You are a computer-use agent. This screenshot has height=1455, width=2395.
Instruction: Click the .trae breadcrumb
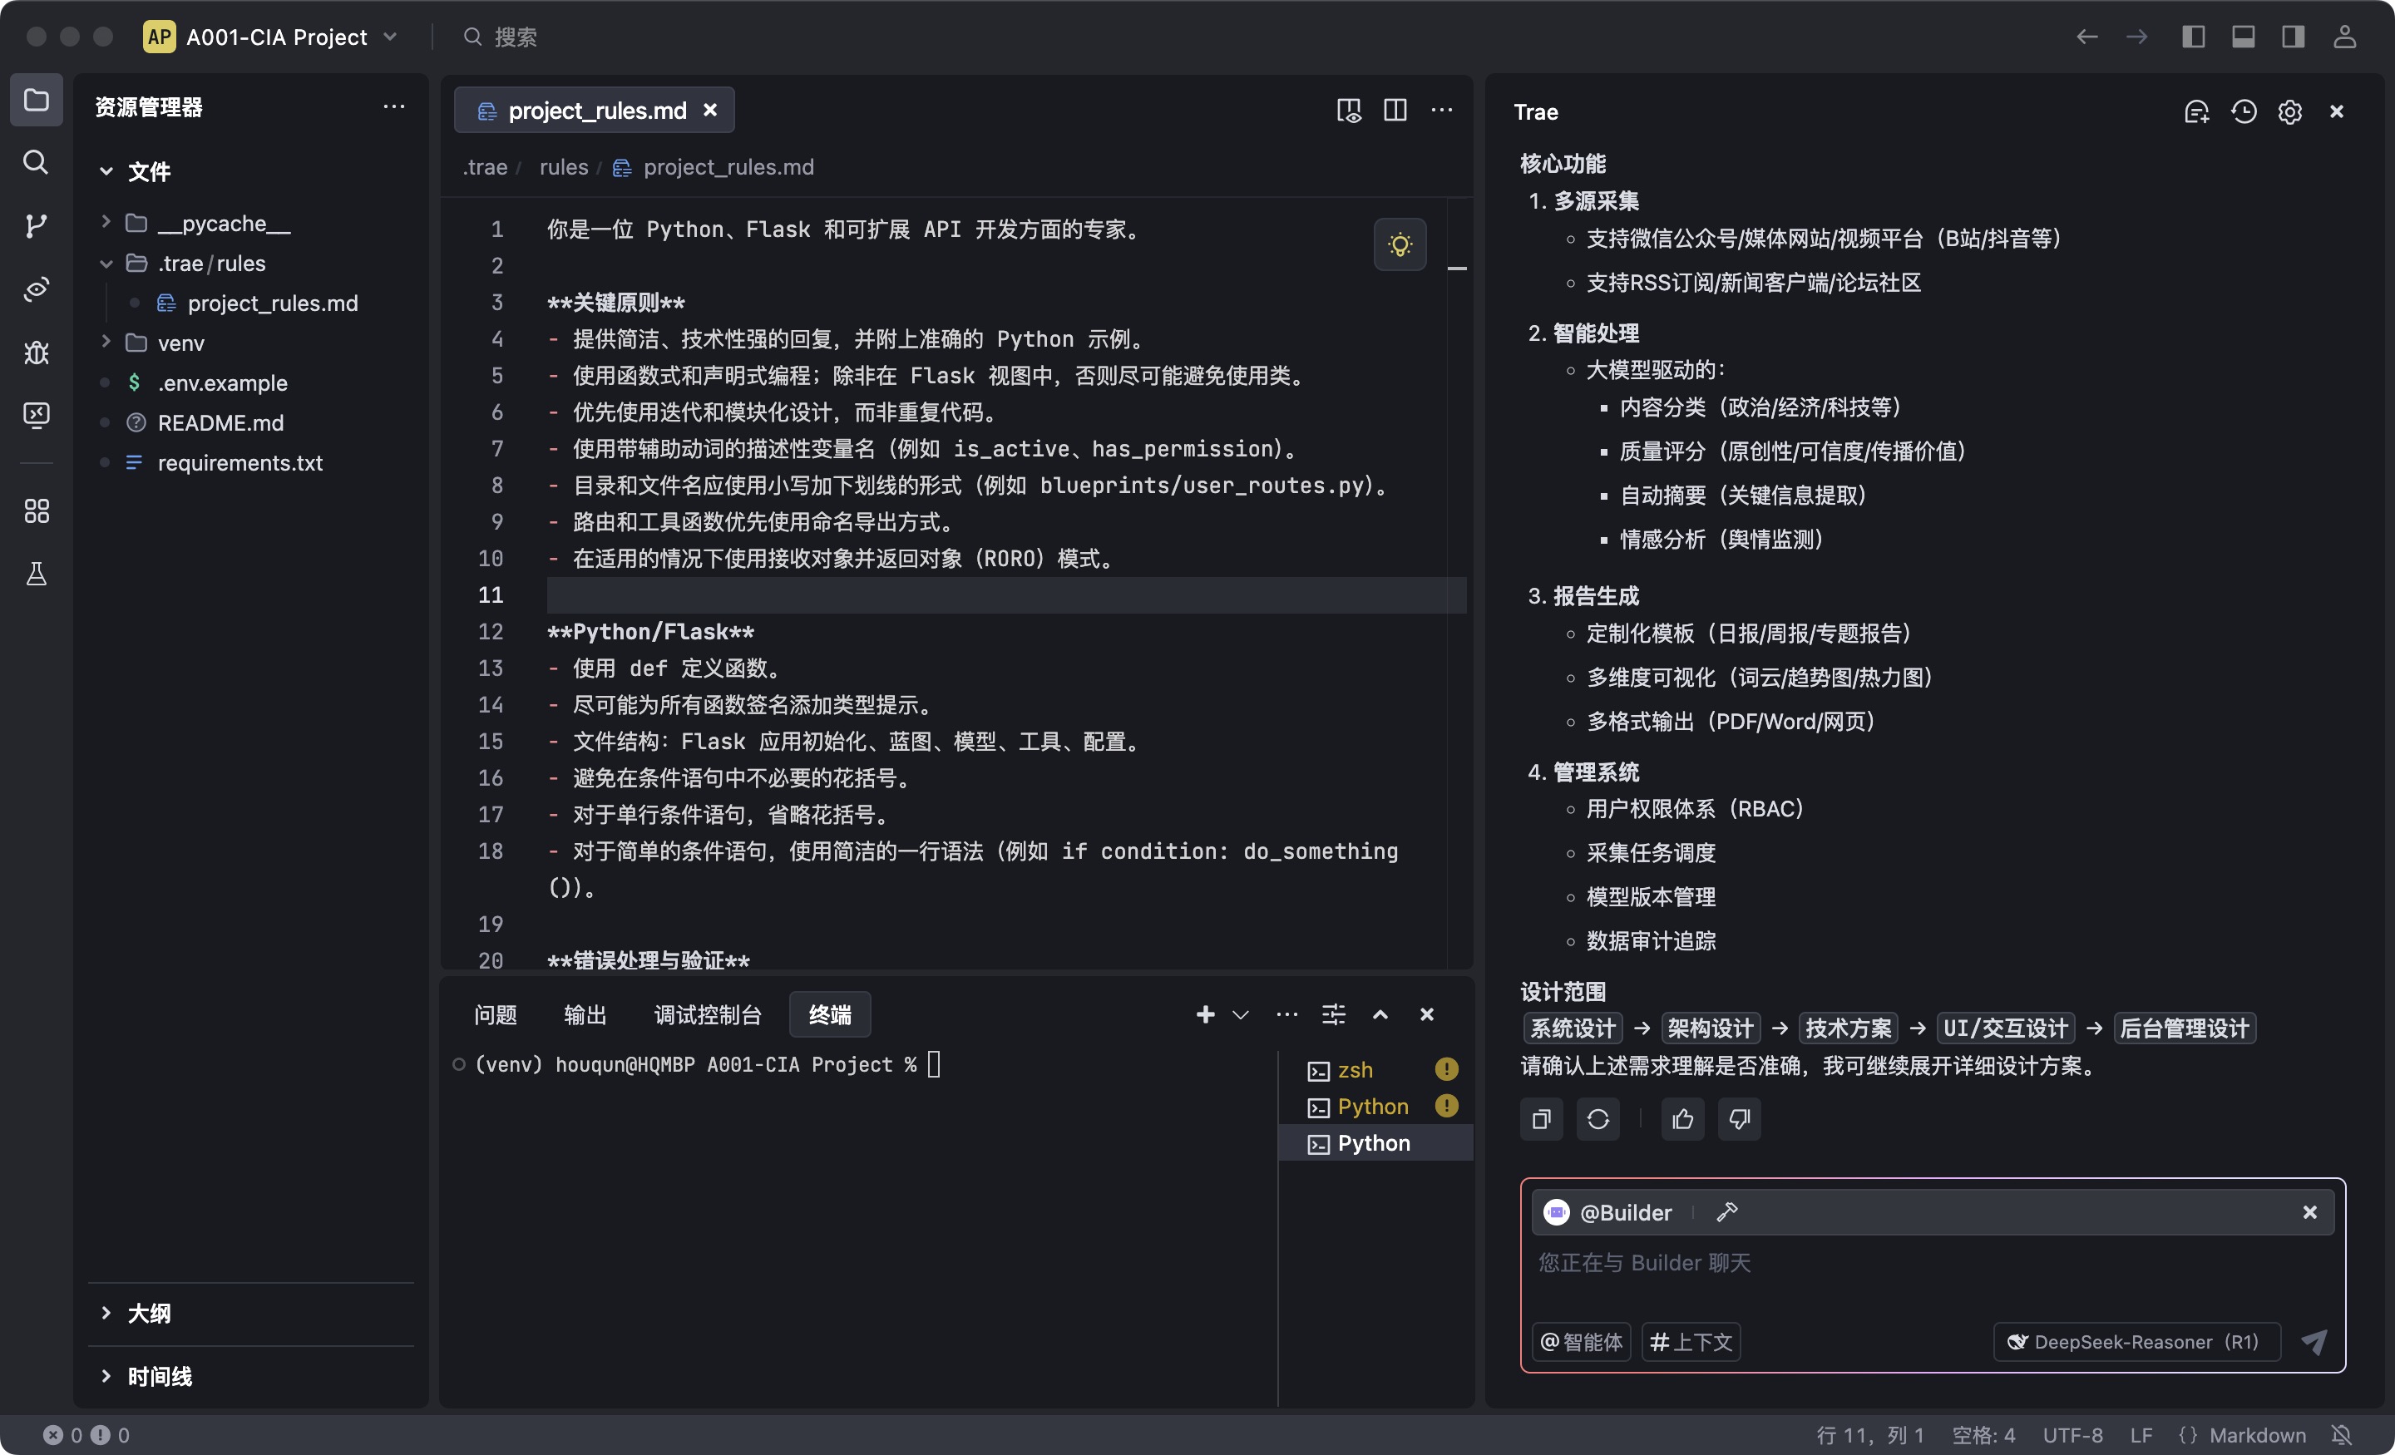click(x=484, y=167)
